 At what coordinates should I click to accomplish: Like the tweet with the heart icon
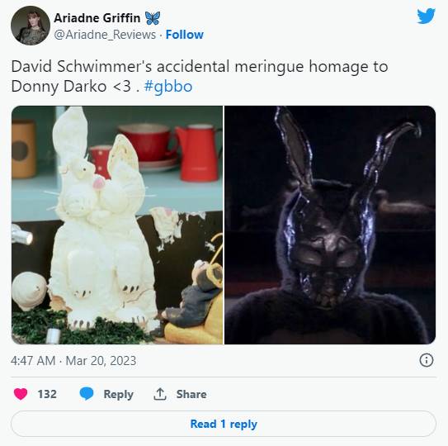21,394
